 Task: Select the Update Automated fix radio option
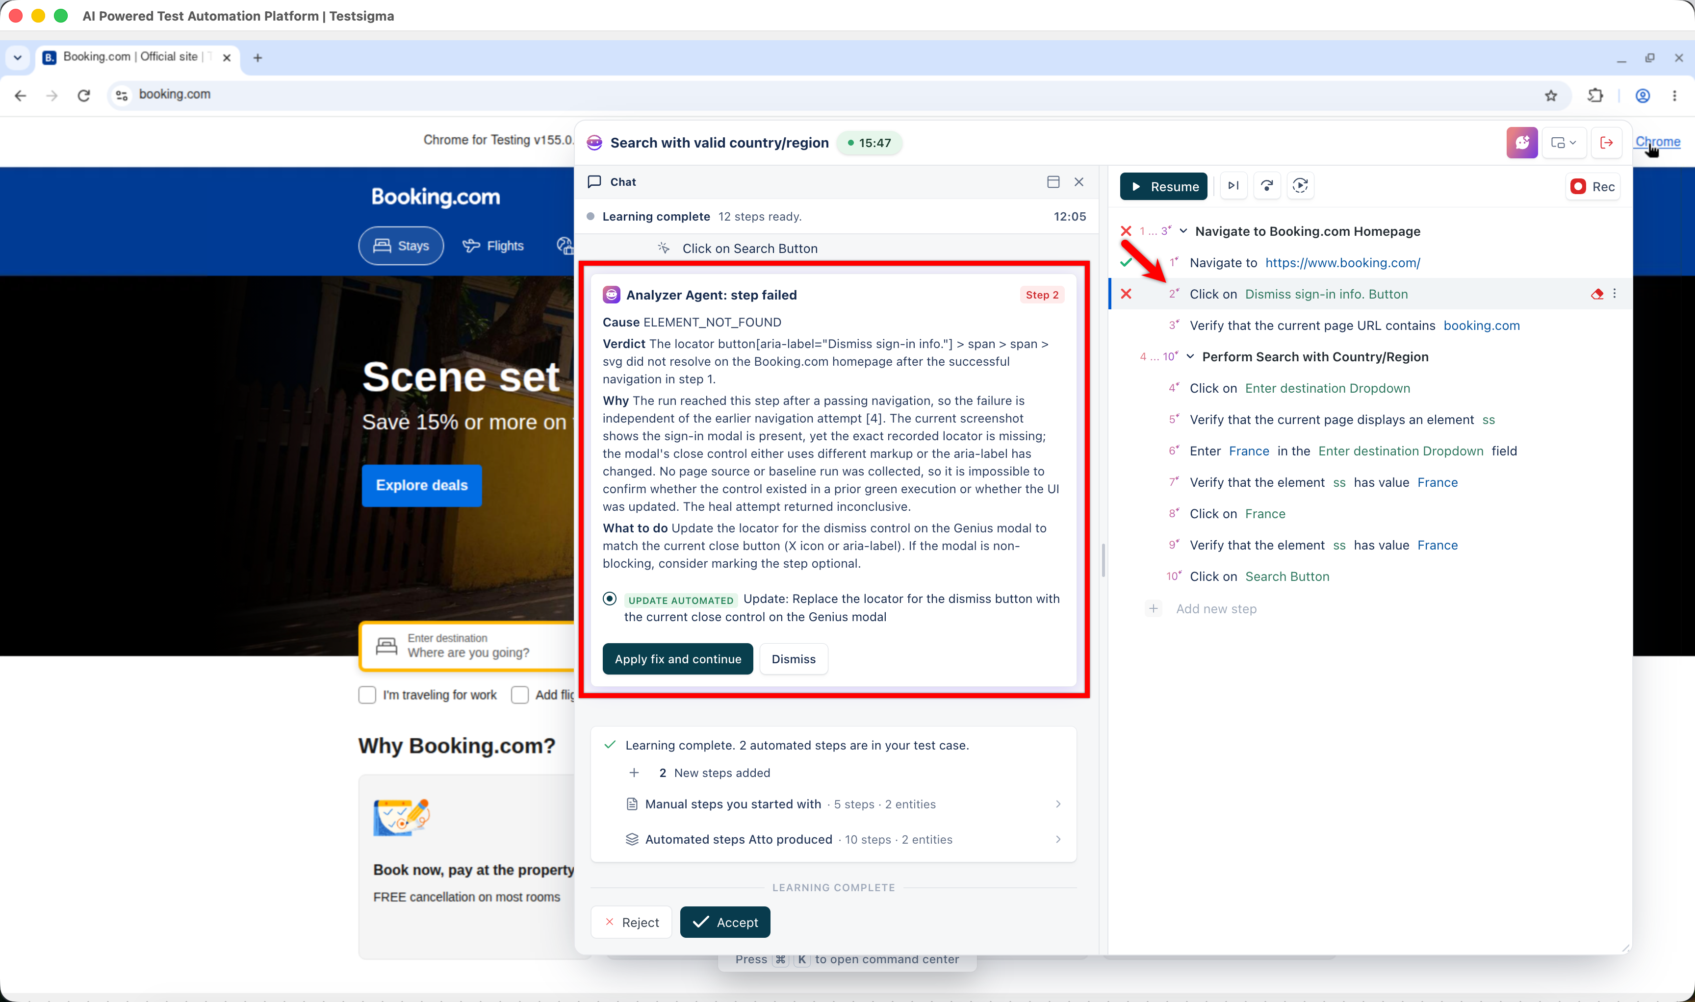[609, 599]
